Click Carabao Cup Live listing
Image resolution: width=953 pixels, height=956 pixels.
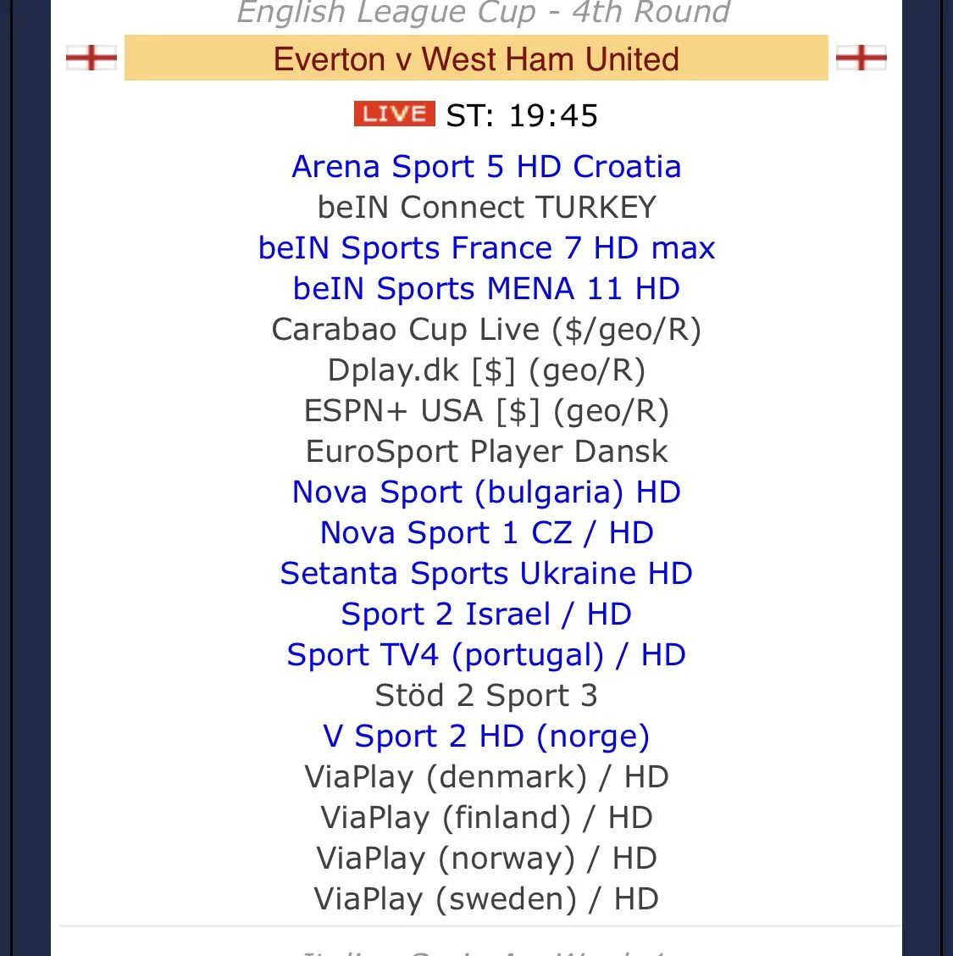[x=486, y=330]
